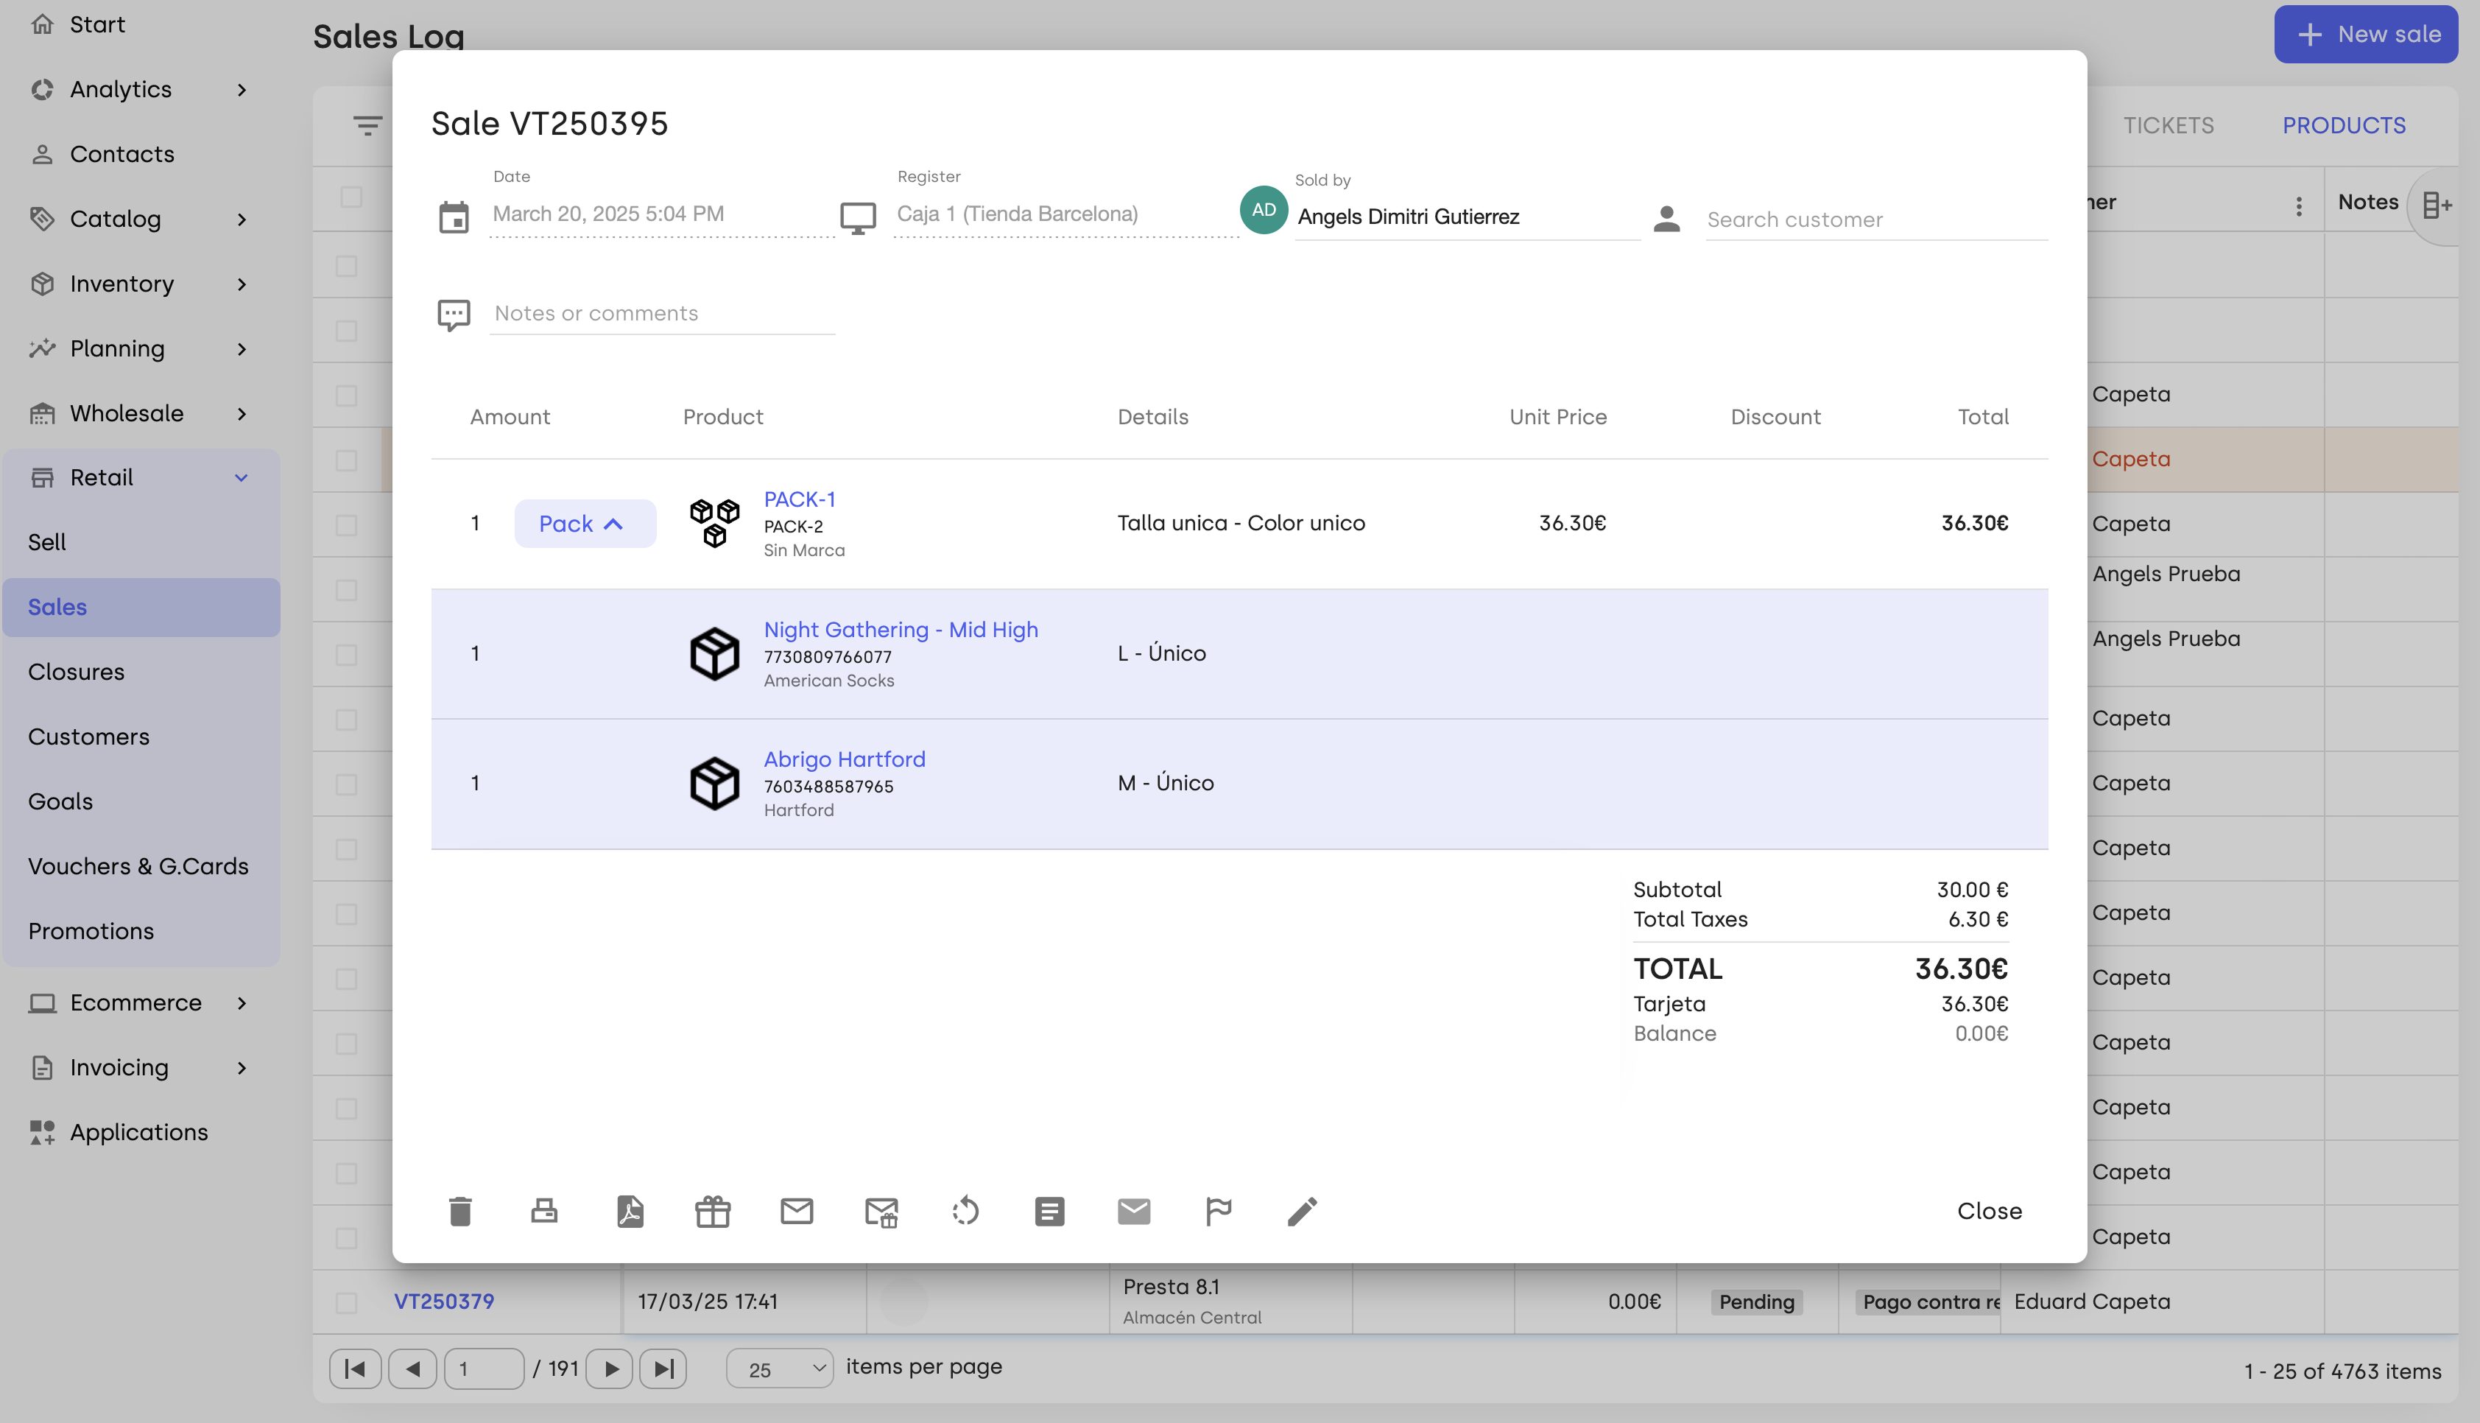Tick the checkbox on the highlighted orange row
Screen dimensions: 2480x1423
tap(347, 460)
